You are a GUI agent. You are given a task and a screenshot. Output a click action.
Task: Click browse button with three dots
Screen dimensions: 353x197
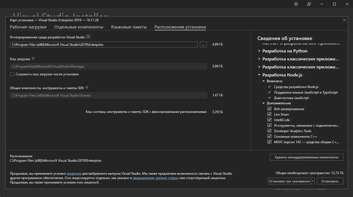(203, 45)
